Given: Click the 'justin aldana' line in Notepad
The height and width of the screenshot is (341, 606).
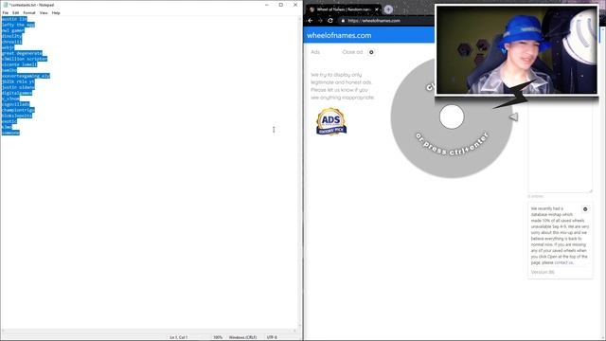Looking at the screenshot, I should tap(18, 87).
